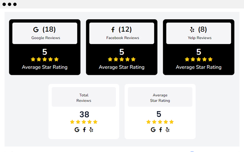Click Google icon under Total Reviews stars
Image resolution: width=244 pixels, height=152 pixels.
coord(77,130)
